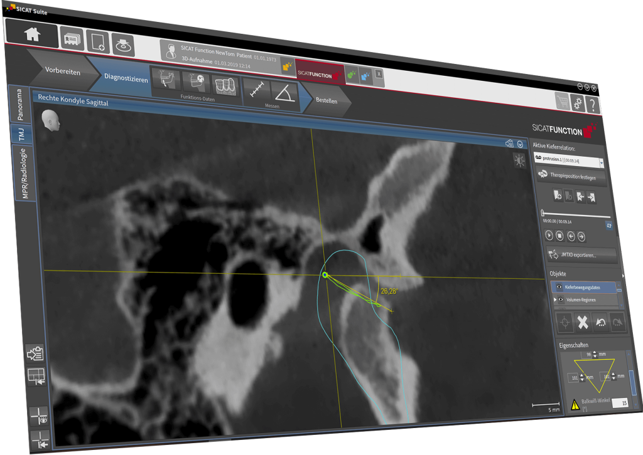The width and height of the screenshot is (643, 455).
Task: Click the X delete object icon
Action: coord(582,322)
